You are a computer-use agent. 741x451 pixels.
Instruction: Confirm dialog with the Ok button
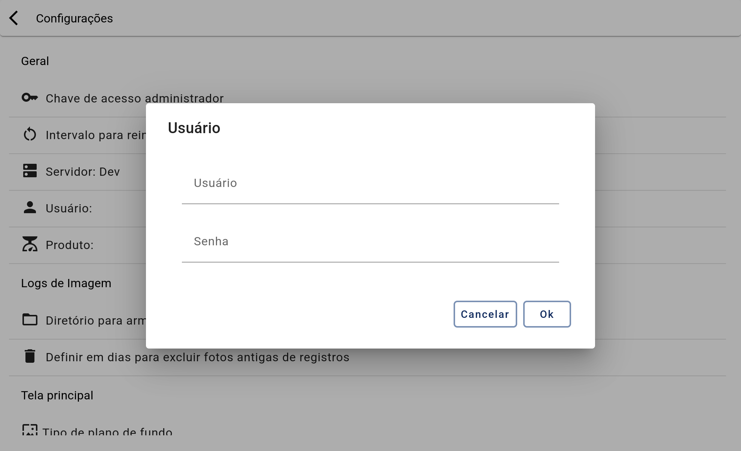pos(547,314)
